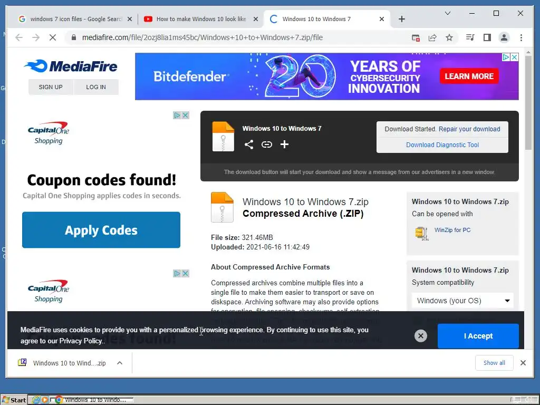
Task: Click the scrollbar up arrow
Action: [528, 52]
